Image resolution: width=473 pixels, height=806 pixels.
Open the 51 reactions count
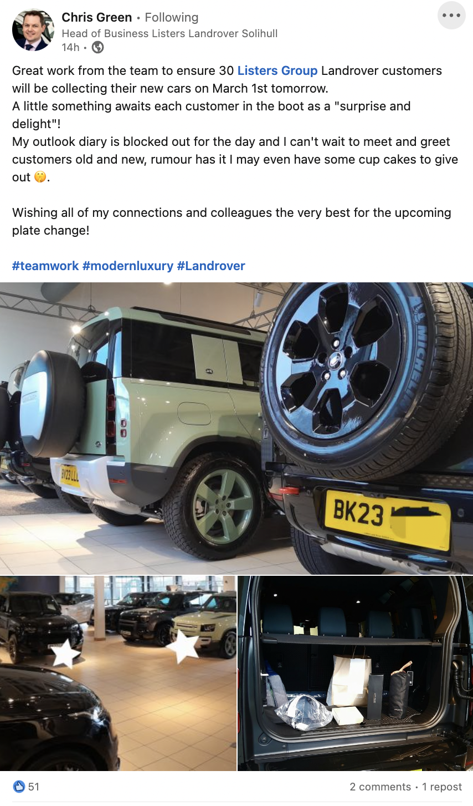click(x=34, y=787)
